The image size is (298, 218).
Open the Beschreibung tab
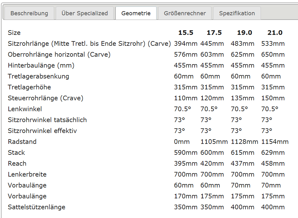pos(29,13)
